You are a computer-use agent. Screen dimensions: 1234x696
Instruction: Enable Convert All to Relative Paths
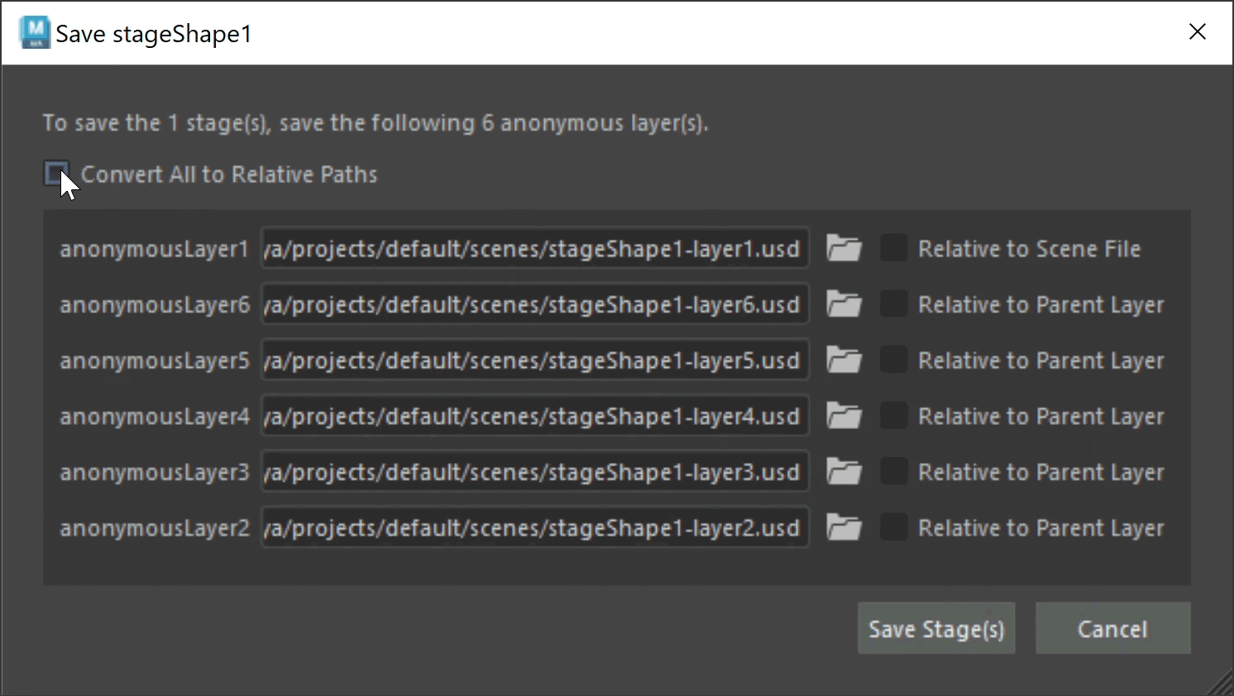click(x=56, y=174)
